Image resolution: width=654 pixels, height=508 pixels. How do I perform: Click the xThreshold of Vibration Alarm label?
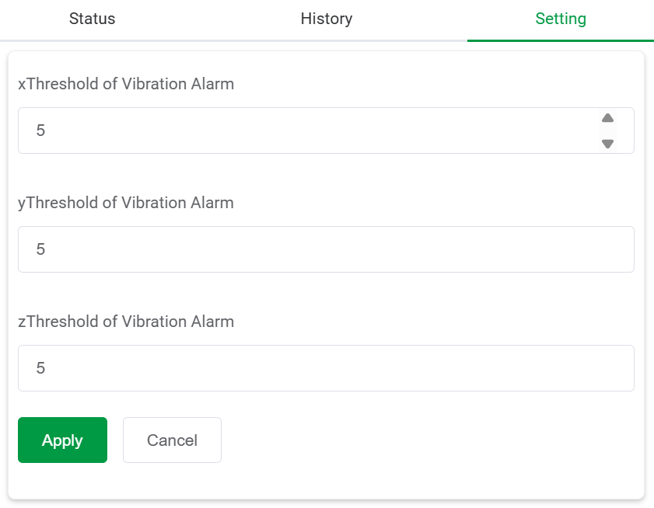(126, 84)
